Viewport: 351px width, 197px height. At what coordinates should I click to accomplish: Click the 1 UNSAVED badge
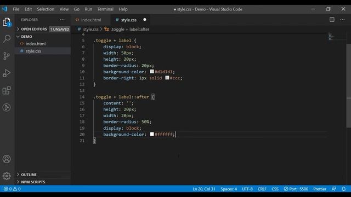[60, 29]
